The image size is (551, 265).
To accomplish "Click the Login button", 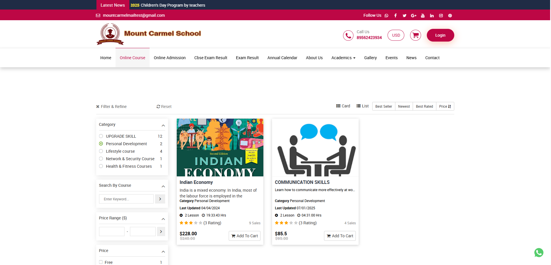I will point(440,35).
